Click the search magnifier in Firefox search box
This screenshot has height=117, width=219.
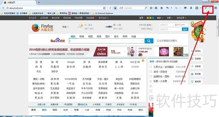[x=146, y=8]
